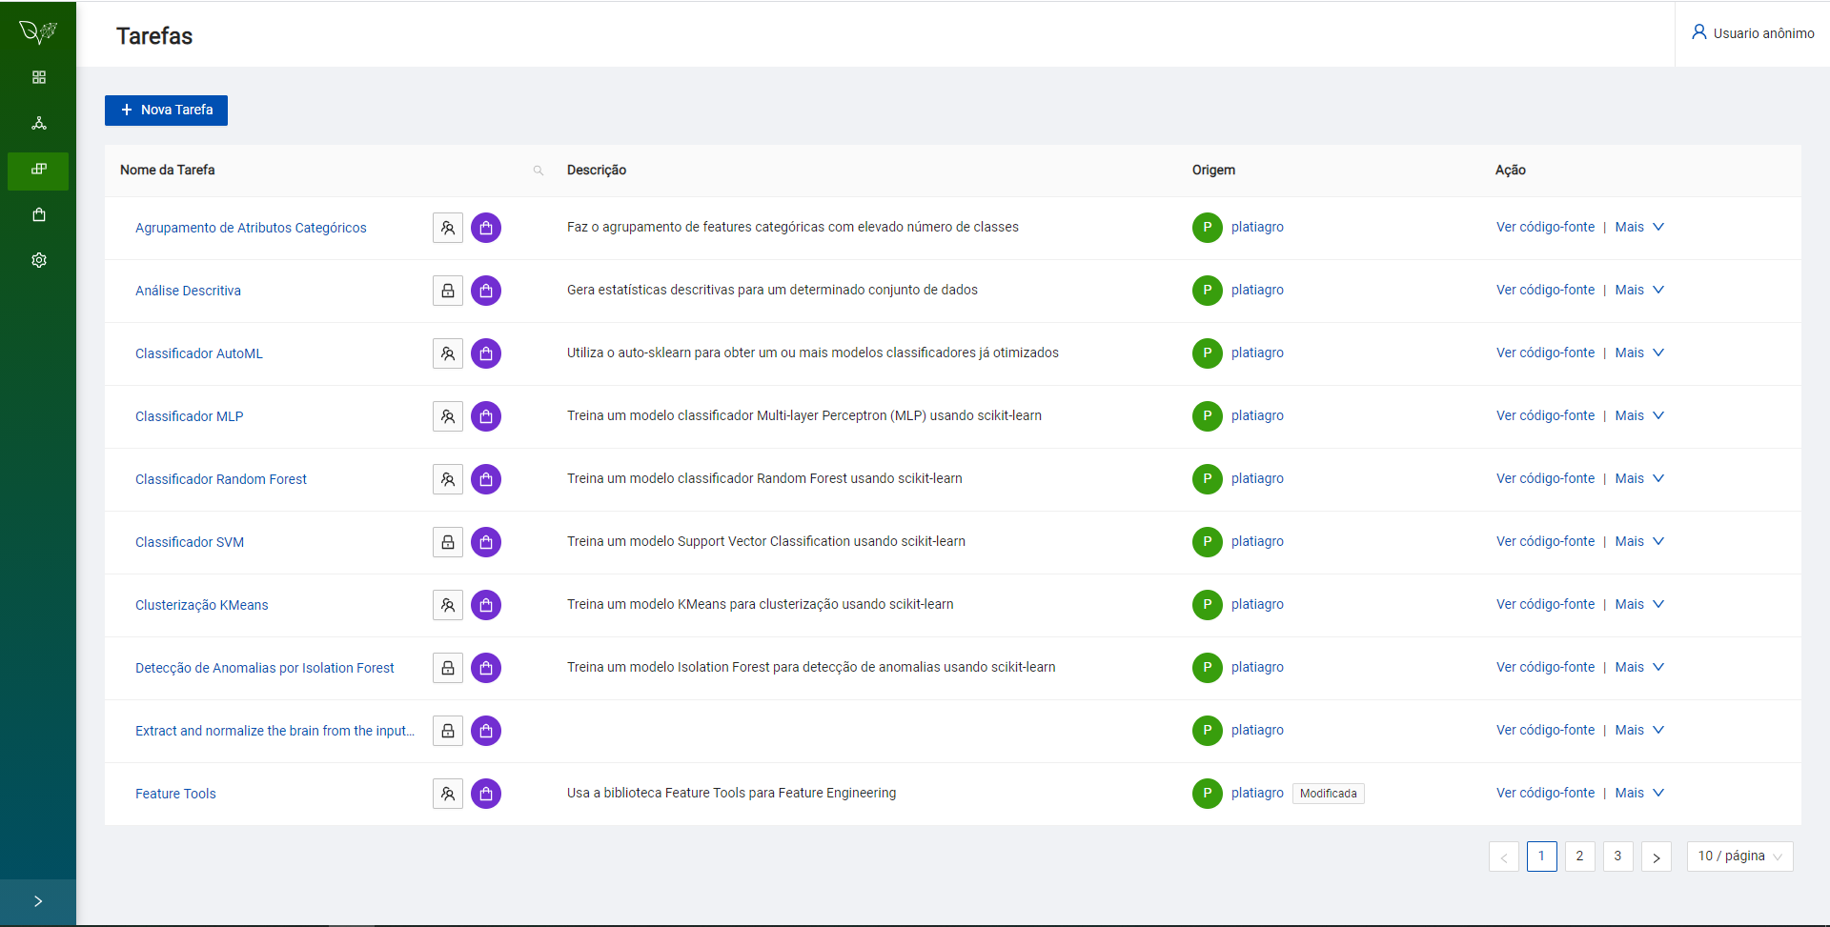Click platiagro origin link for Classificador SVM
The height and width of the screenshot is (927, 1830).
tap(1257, 541)
